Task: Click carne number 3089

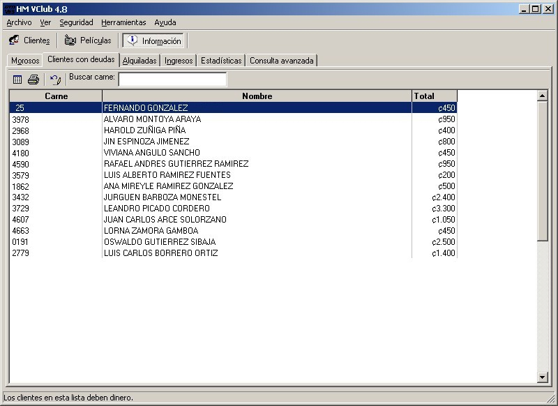Action: (20, 142)
